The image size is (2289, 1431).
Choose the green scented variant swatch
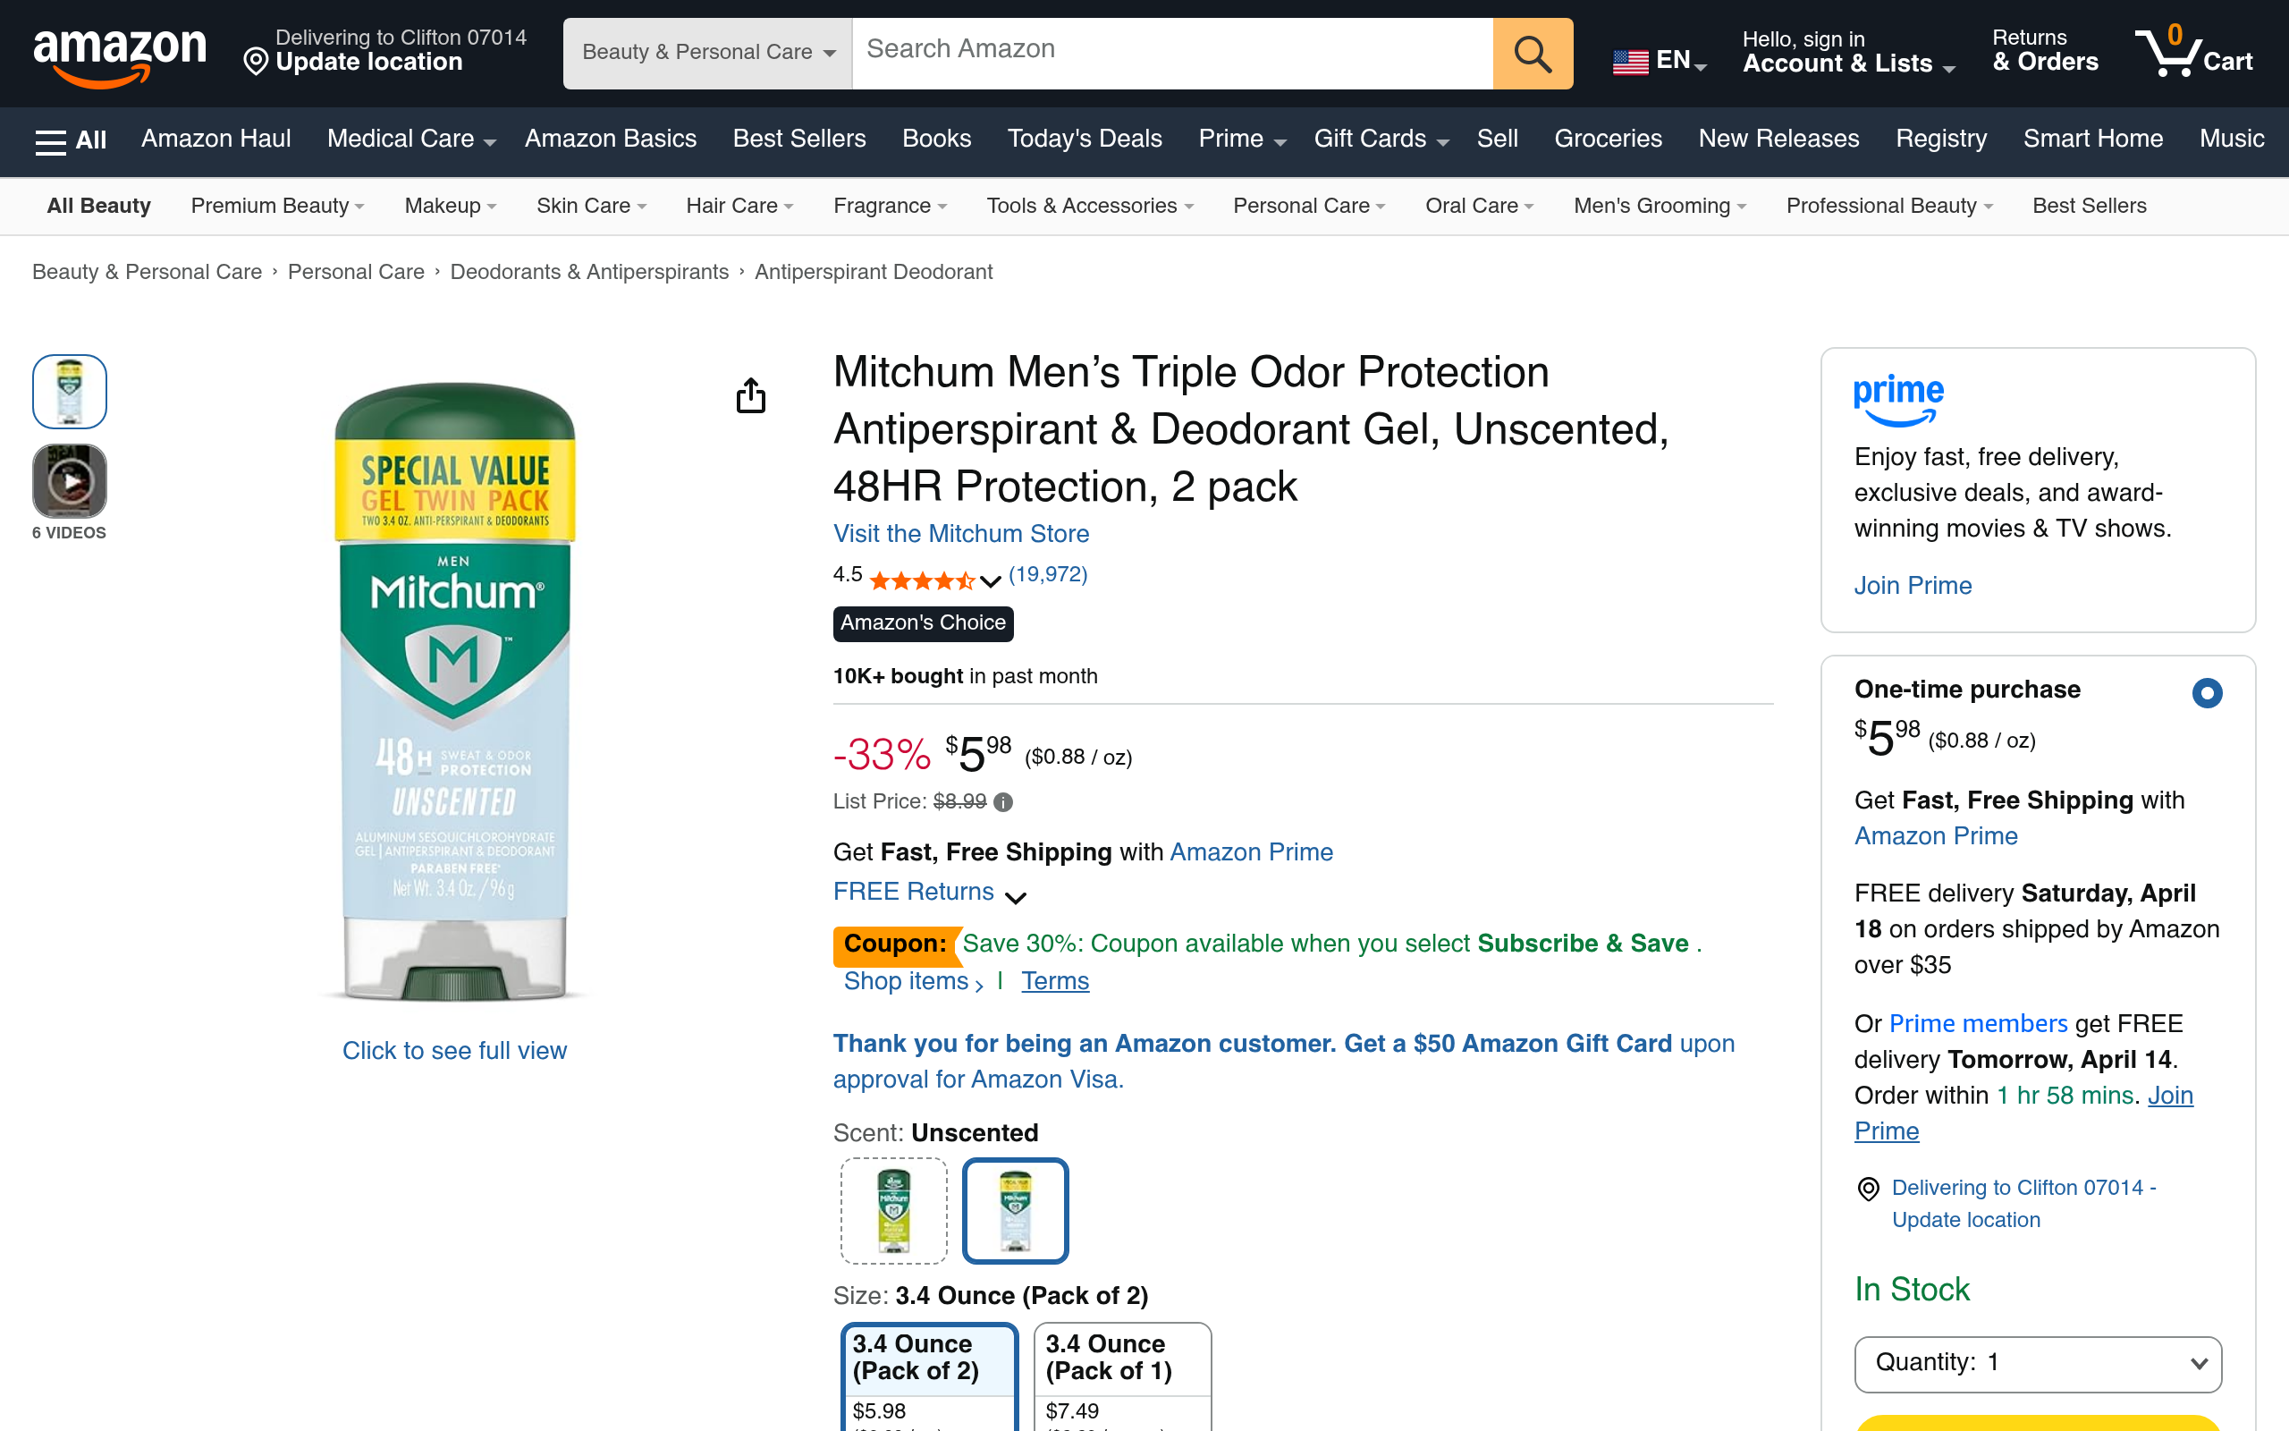894,1210
